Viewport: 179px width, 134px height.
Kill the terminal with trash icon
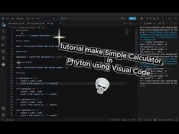pyautogui.click(x=163, y=23)
